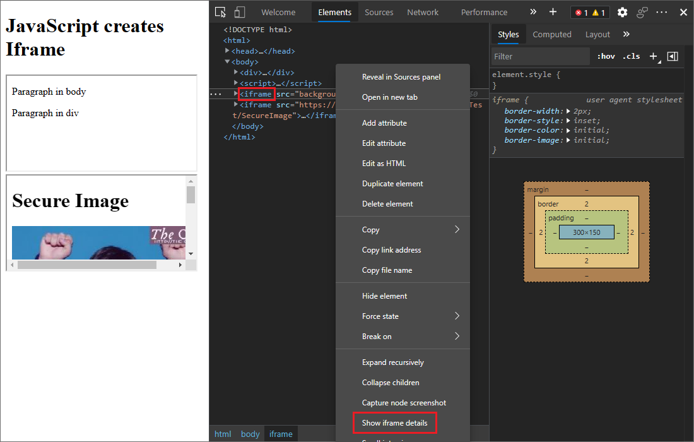Click the Secure Image frame horizontal scrollbar thumb
Screen dimensions: 694x442
click(x=87, y=265)
